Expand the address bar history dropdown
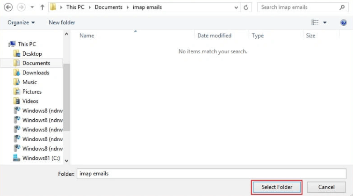The height and width of the screenshot is (196, 353). [x=236, y=7]
